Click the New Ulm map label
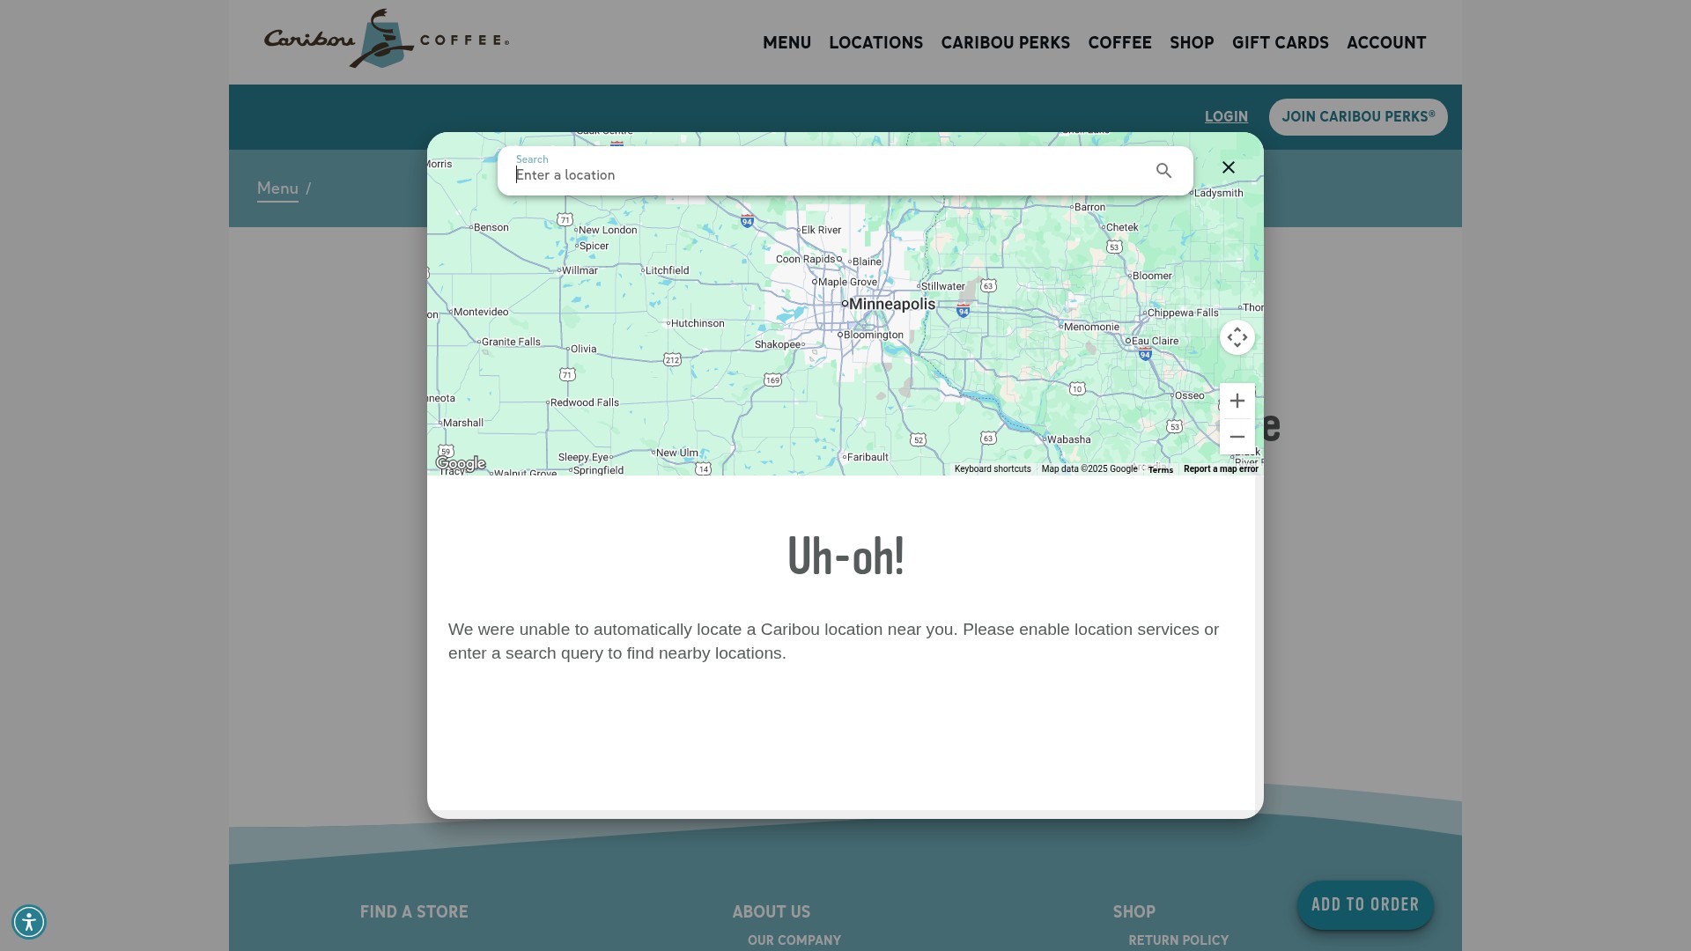 pos(677,453)
